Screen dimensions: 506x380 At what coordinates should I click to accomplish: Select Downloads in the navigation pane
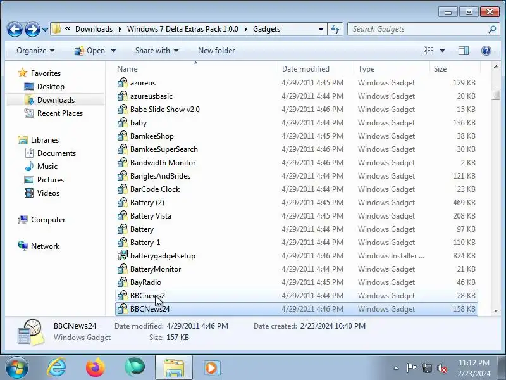[x=56, y=100]
